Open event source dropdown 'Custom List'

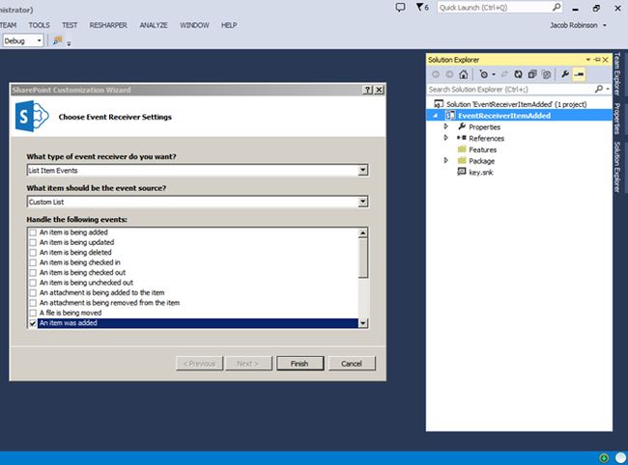(x=362, y=202)
